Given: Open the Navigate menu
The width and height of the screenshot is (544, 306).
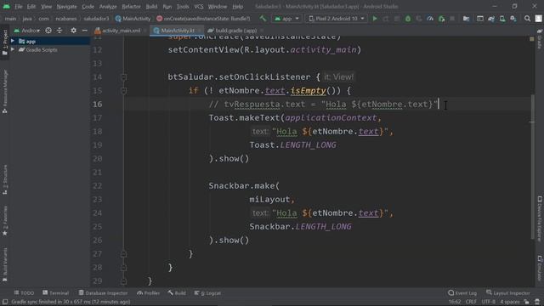Looking at the screenshot, I should coord(66,6).
